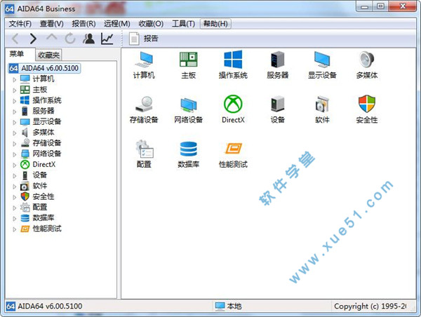
Task: Open the 服务器 server icon in the right pane
Action: 278,65
